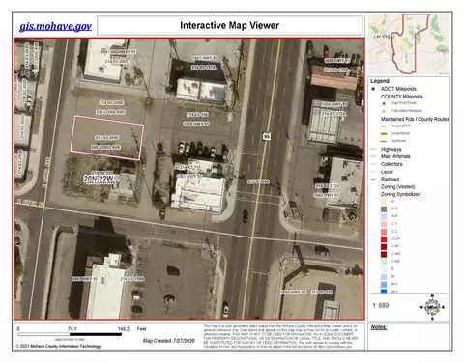
Task: Click the black and white scale bar
Action: click(x=70, y=334)
